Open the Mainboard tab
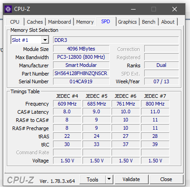The image size is (190, 187). coord(59,22)
